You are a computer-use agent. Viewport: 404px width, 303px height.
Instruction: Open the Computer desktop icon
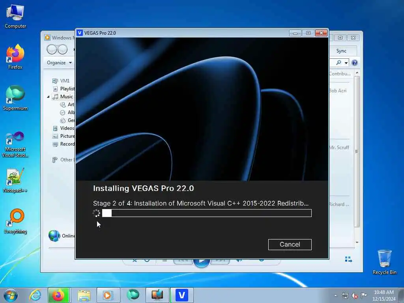pos(15,17)
